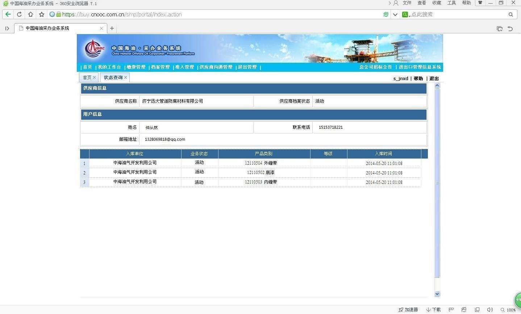Viewport: 521px width, 314px height.
Task: Open 文件 menu in title bar
Action: coord(407,3)
